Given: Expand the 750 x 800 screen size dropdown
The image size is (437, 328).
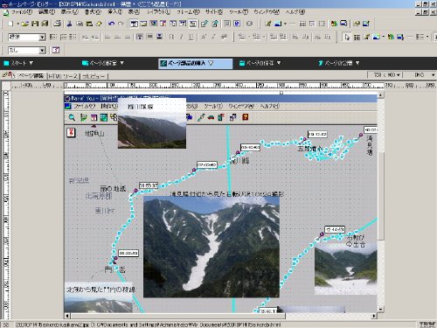Looking at the screenshot, I should pyautogui.click(x=385, y=75).
